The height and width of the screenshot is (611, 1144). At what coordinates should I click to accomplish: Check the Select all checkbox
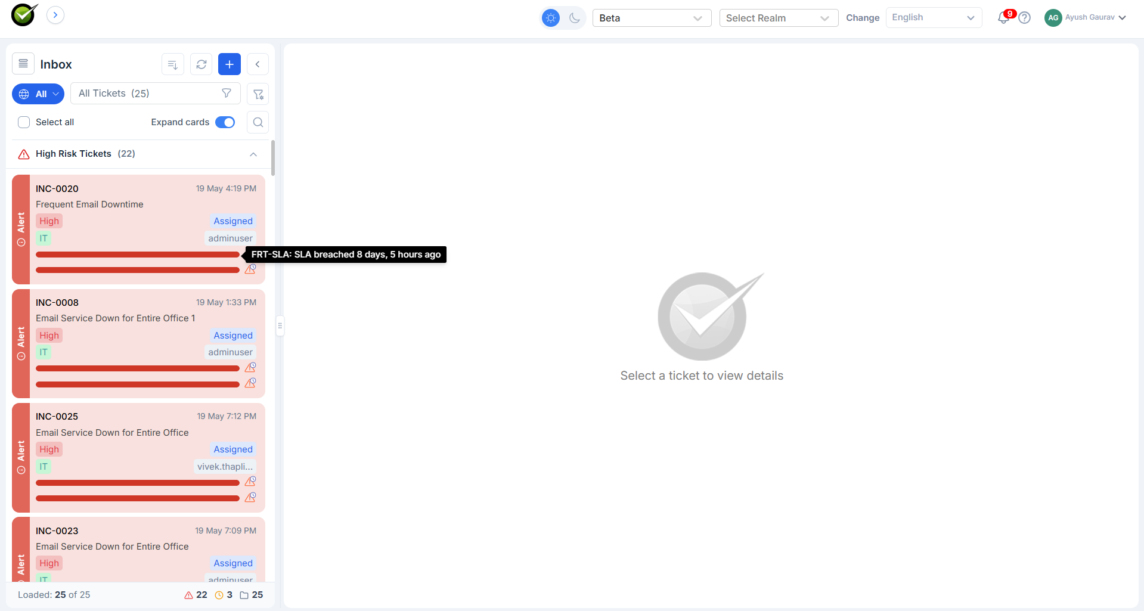click(24, 122)
